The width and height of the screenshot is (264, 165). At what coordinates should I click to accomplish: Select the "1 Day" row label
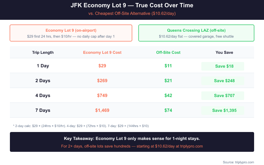43,66
